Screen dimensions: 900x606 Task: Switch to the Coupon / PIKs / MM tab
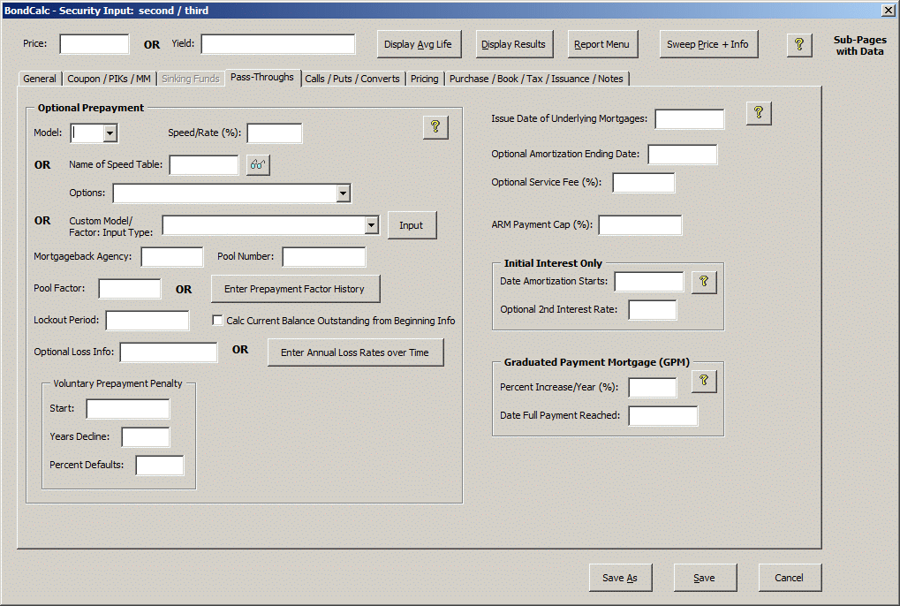(x=110, y=79)
